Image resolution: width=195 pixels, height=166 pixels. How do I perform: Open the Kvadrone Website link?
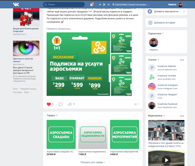pos(167,66)
